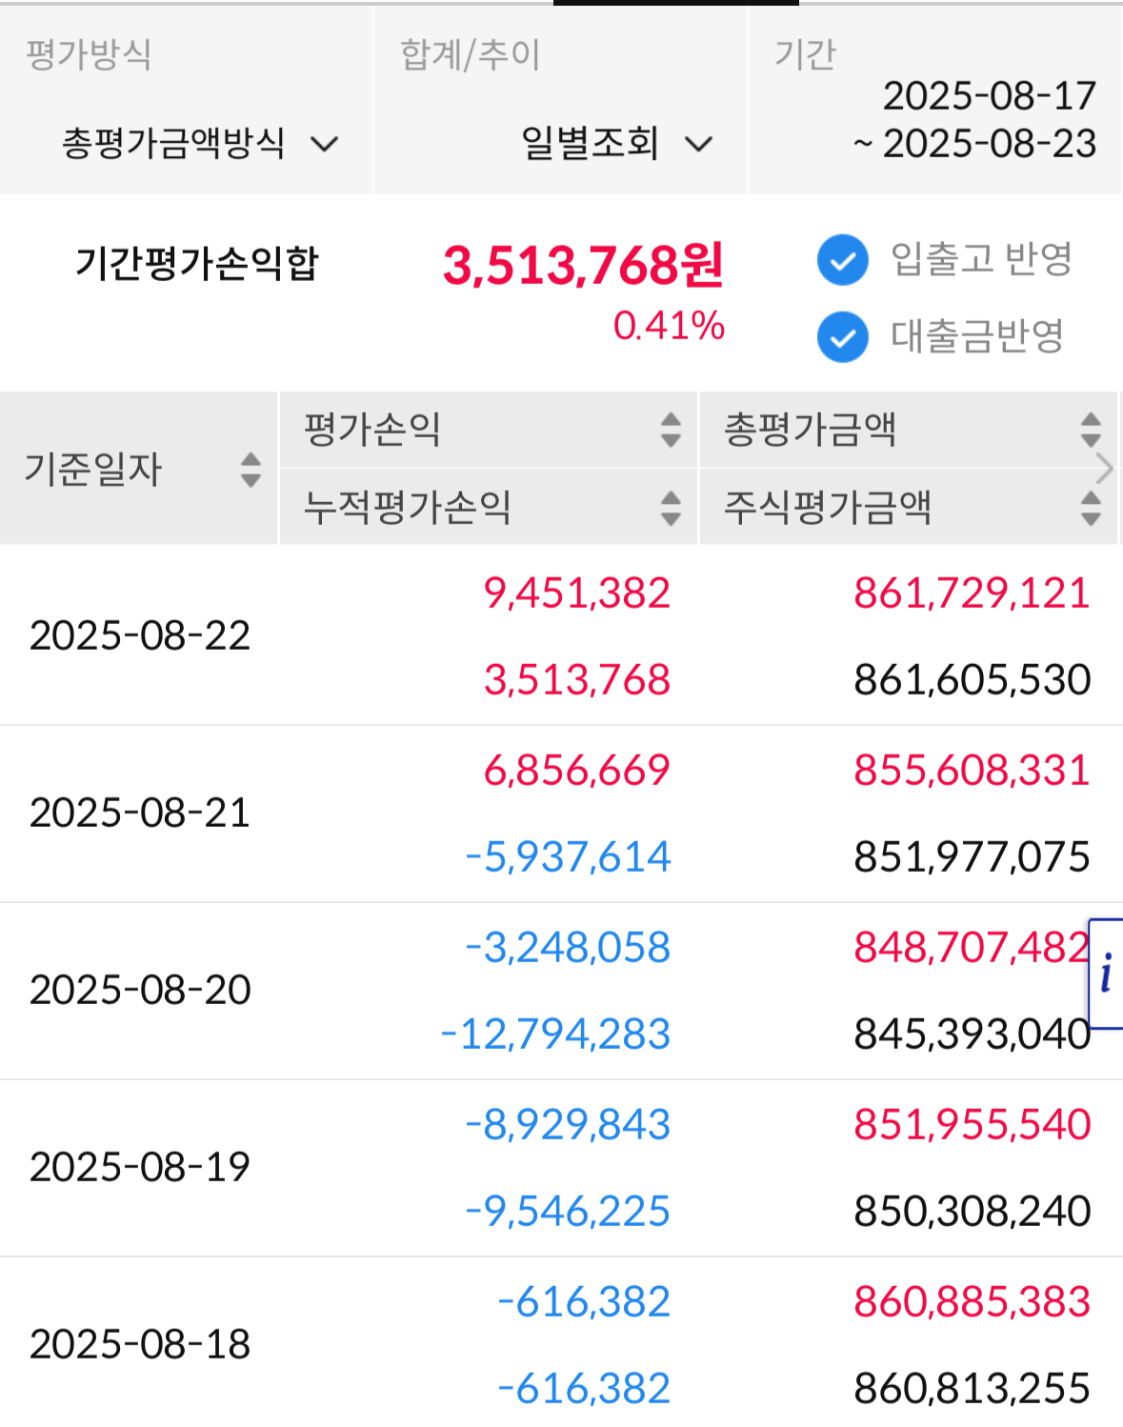This screenshot has width=1123, height=1427.
Task: Click the 평가방식 label
Action: [89, 54]
